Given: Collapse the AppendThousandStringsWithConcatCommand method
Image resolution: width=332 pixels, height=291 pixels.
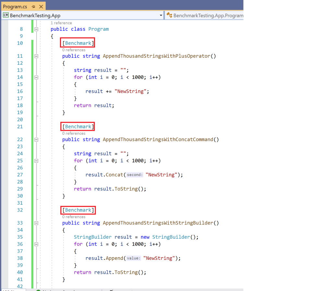Looking at the screenshot, I should click(36, 139).
